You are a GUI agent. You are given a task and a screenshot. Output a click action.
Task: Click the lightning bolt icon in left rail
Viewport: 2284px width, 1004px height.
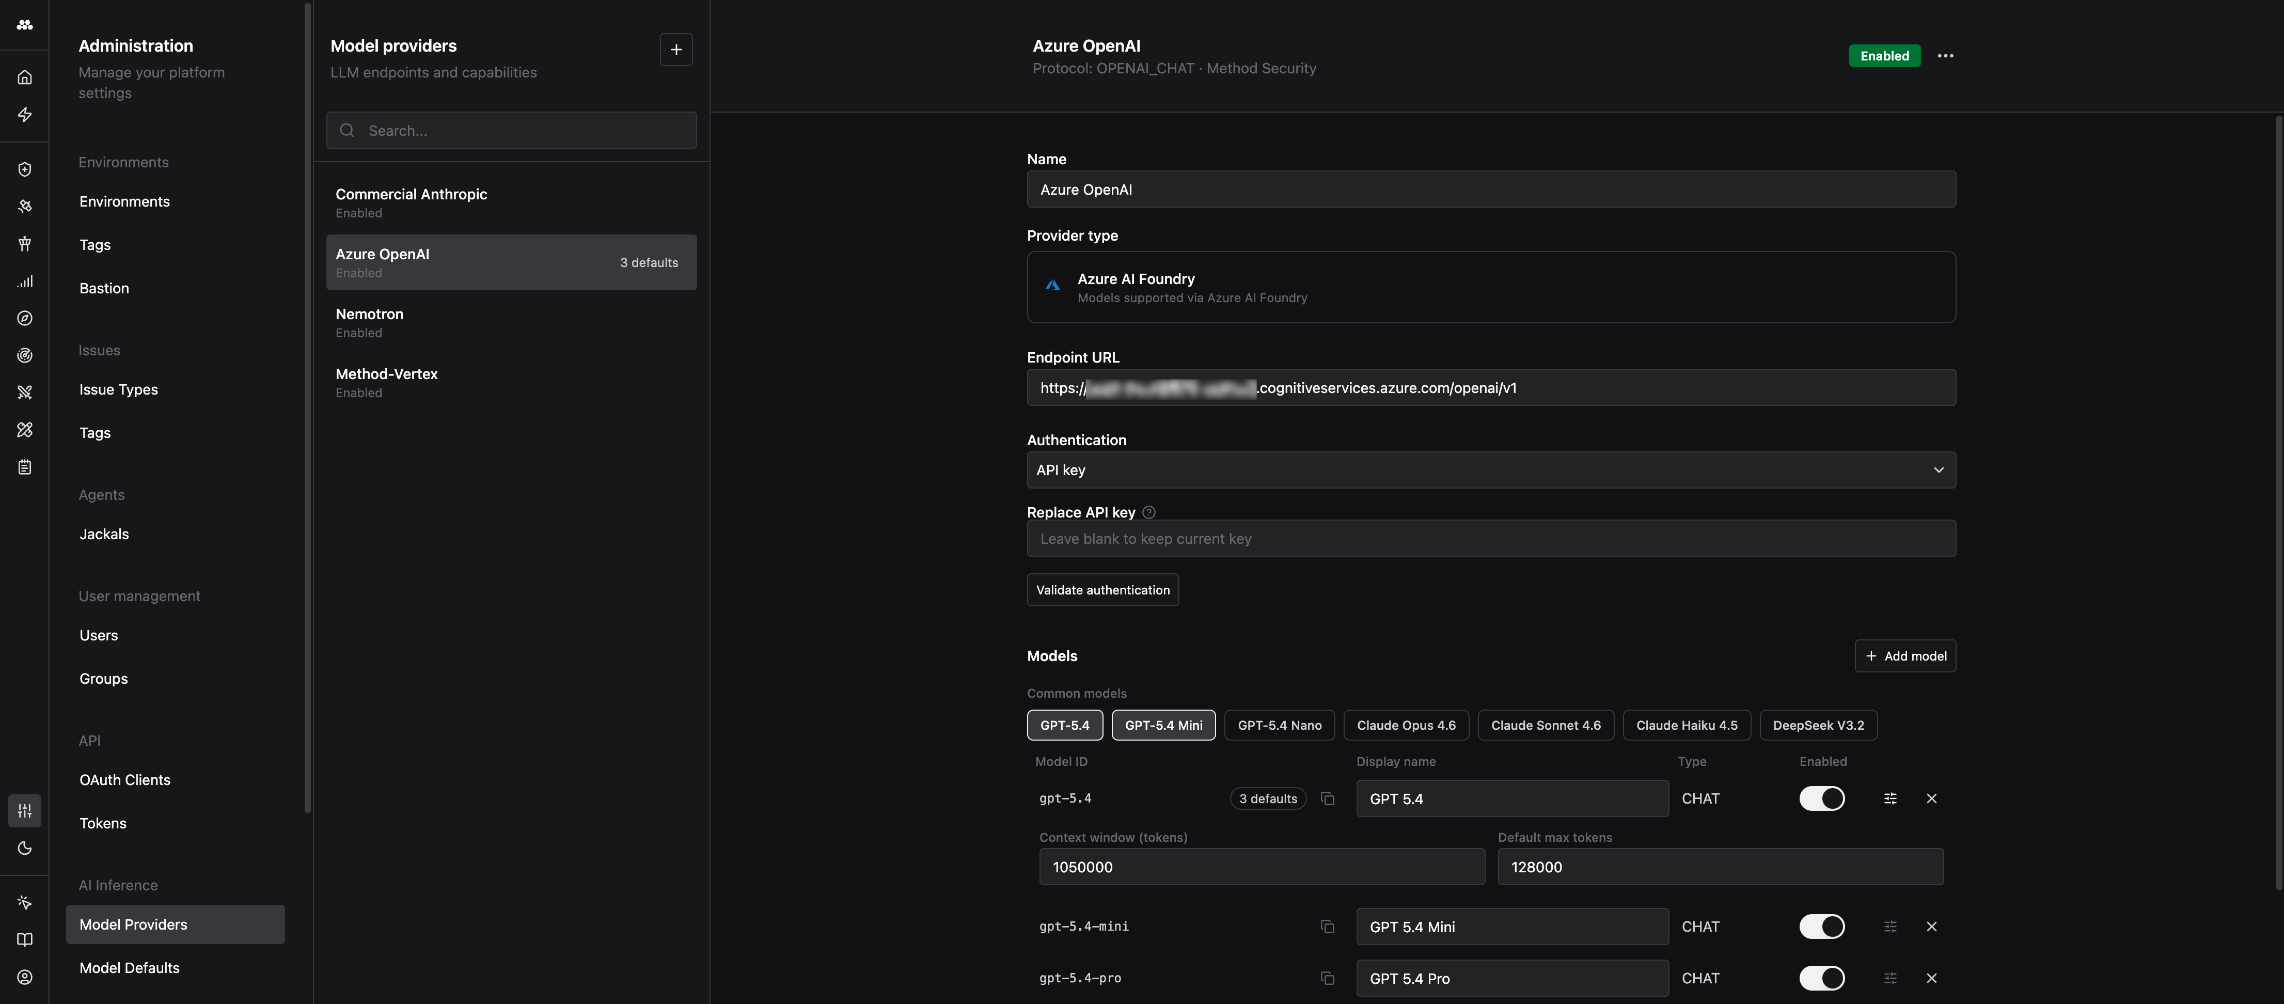point(25,115)
